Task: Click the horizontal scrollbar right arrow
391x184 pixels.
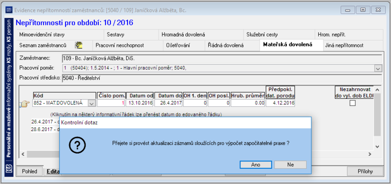Action: 369,154
